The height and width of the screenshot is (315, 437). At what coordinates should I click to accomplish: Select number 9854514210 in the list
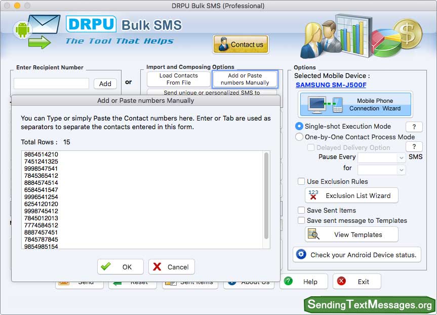coord(41,154)
